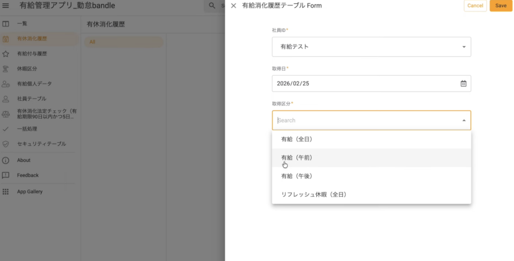This screenshot has height=261, width=514.
Task: Open calendar picker in 取得日 field
Action: [x=463, y=84]
